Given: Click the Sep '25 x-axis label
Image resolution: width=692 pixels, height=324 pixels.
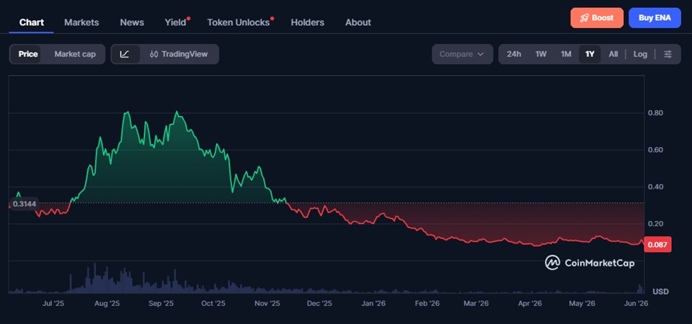Looking at the screenshot, I should [161, 304].
